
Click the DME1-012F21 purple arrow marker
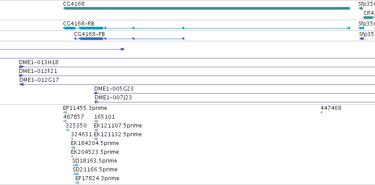(21, 76)
